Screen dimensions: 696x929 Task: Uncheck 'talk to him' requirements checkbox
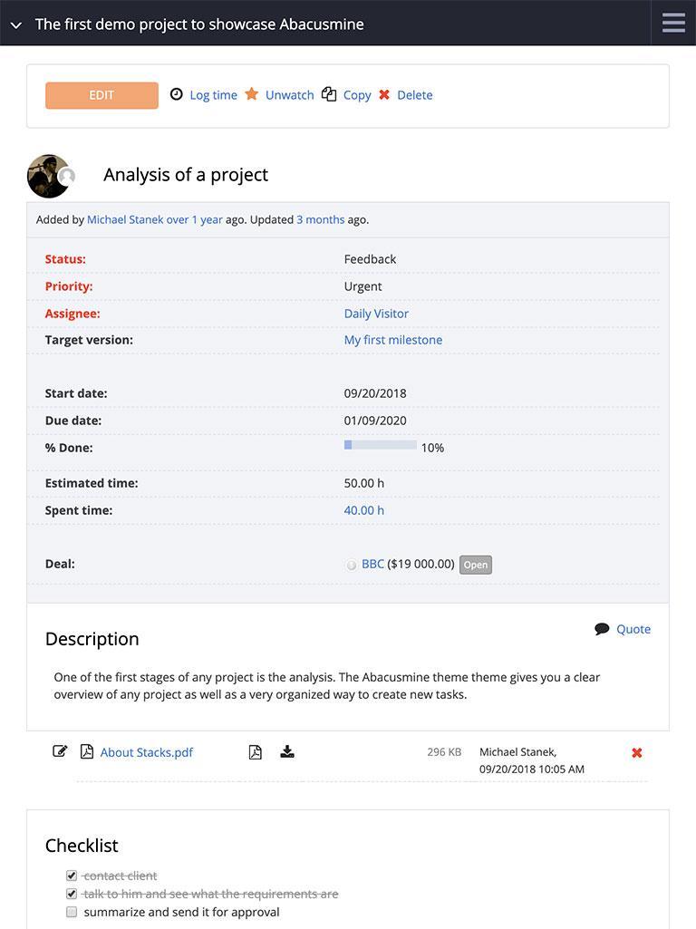click(x=72, y=894)
